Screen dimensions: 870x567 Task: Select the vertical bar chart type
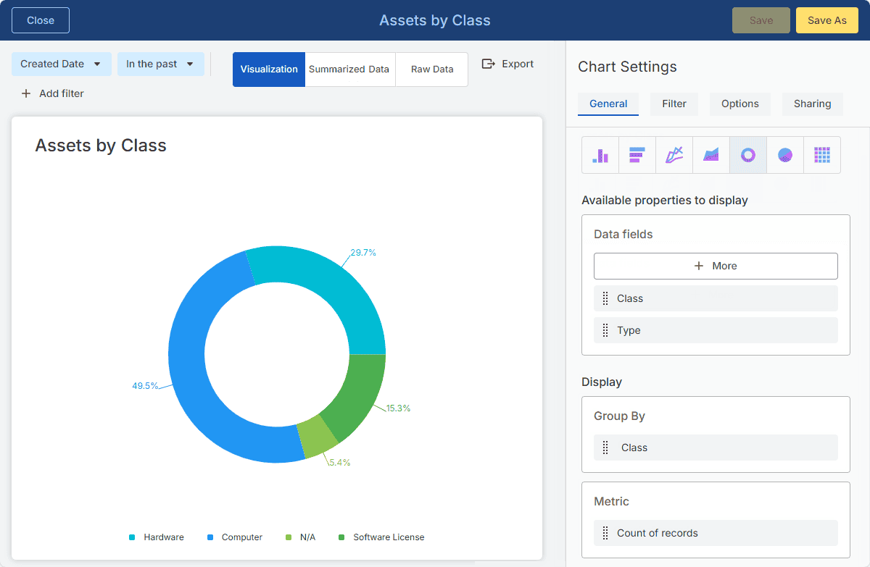600,155
